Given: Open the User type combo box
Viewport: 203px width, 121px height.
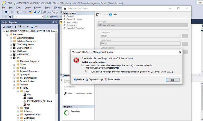Looking at the screenshot, I should 143,25.
